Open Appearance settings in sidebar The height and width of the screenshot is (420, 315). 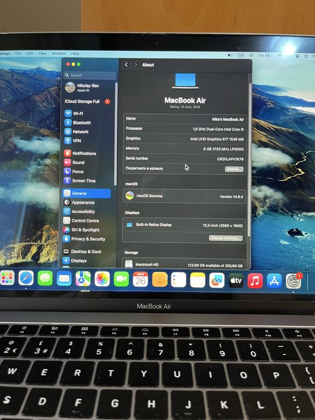click(79, 203)
